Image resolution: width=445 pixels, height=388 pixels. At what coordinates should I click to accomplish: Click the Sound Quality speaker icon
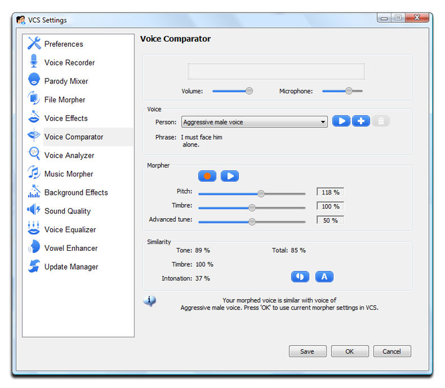(33, 209)
